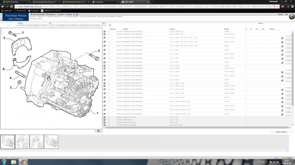Add ŚRUBA M12X1.25X125 row to cart
Image resolution: width=295 pixels, height=165 pixels.
tap(104, 123)
